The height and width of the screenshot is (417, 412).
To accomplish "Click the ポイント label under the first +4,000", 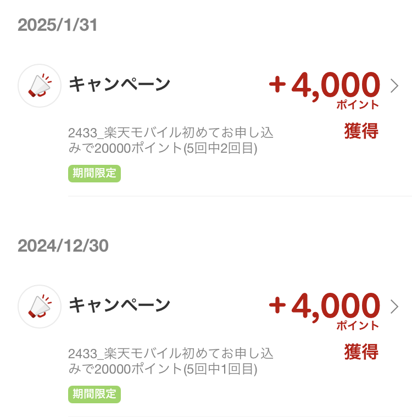I will (358, 105).
